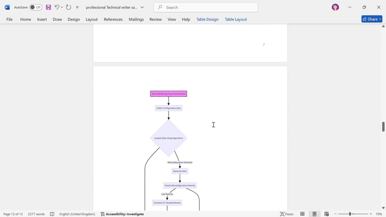
Task: Open Customize Quick Access Toolbar dropdown
Action: [x=77, y=7]
